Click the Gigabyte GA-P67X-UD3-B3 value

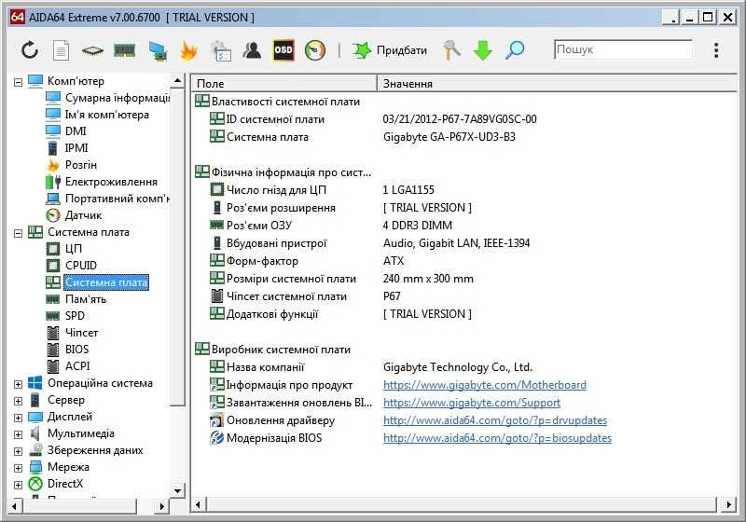click(x=449, y=137)
